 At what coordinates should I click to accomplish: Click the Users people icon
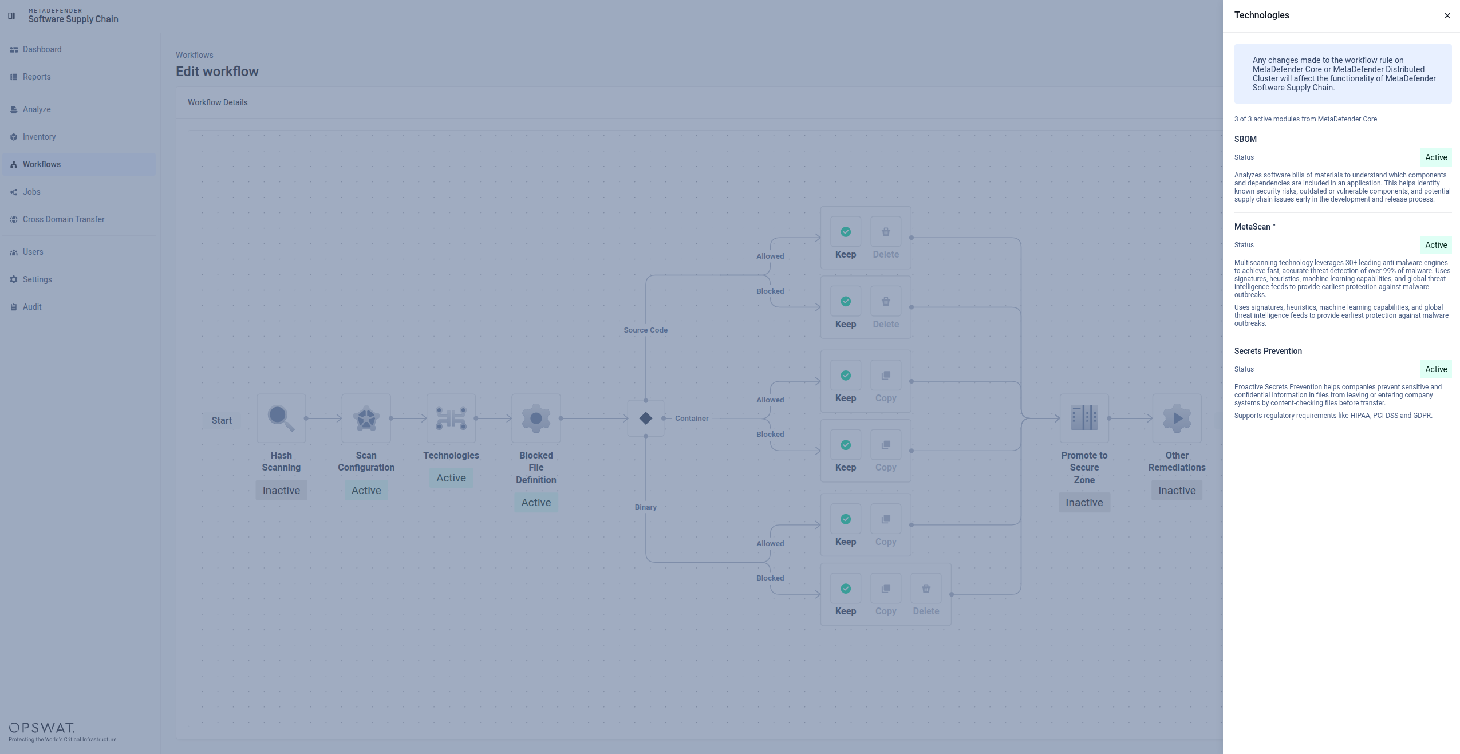coord(14,252)
